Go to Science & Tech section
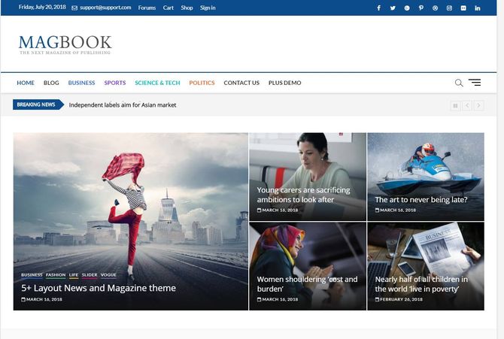This screenshot has height=339, width=504. point(157,83)
